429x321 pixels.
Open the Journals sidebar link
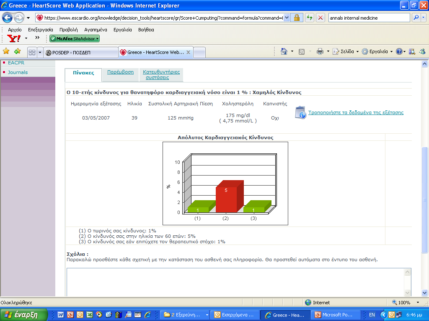(x=18, y=72)
